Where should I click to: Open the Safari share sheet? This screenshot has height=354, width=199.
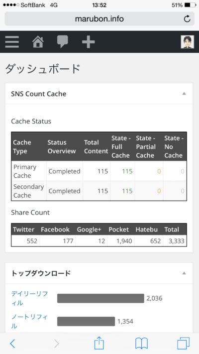coord(99,343)
